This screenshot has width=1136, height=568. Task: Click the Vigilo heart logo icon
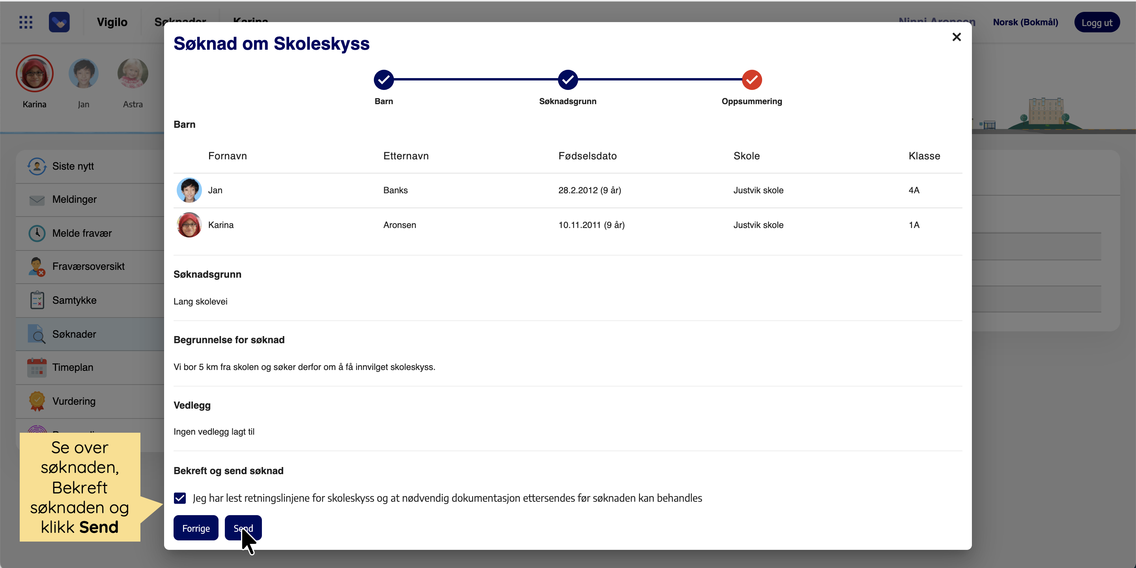pyautogui.click(x=59, y=22)
